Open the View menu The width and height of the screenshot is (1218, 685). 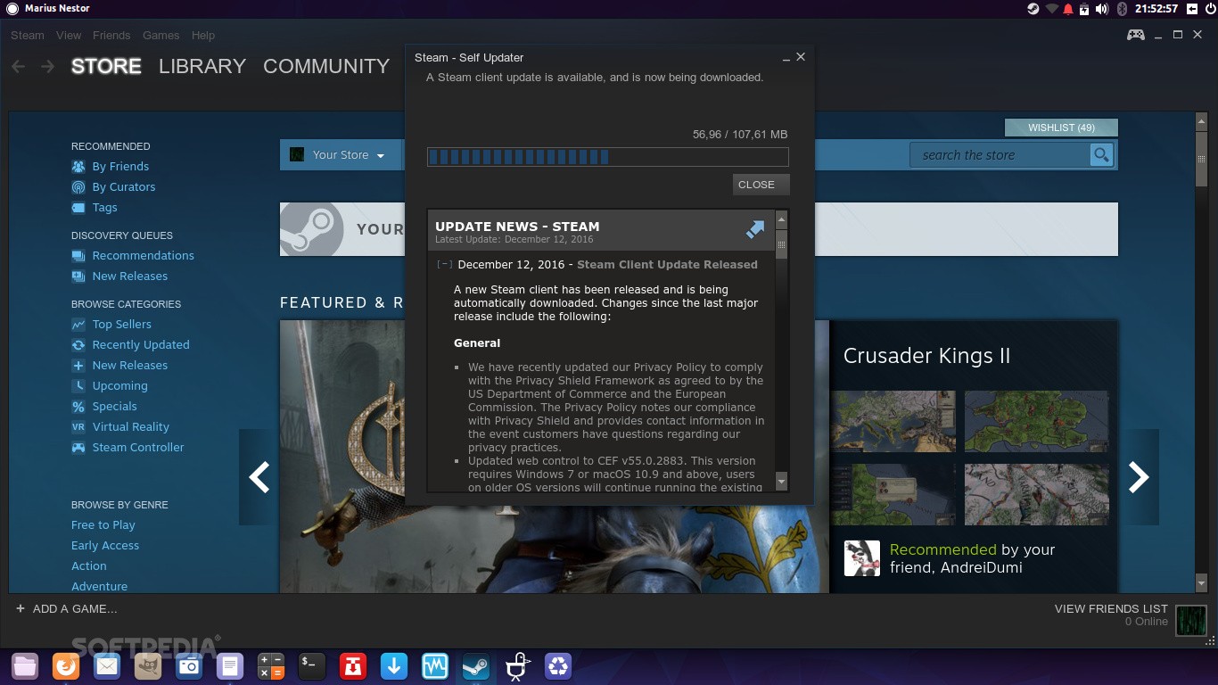point(69,36)
